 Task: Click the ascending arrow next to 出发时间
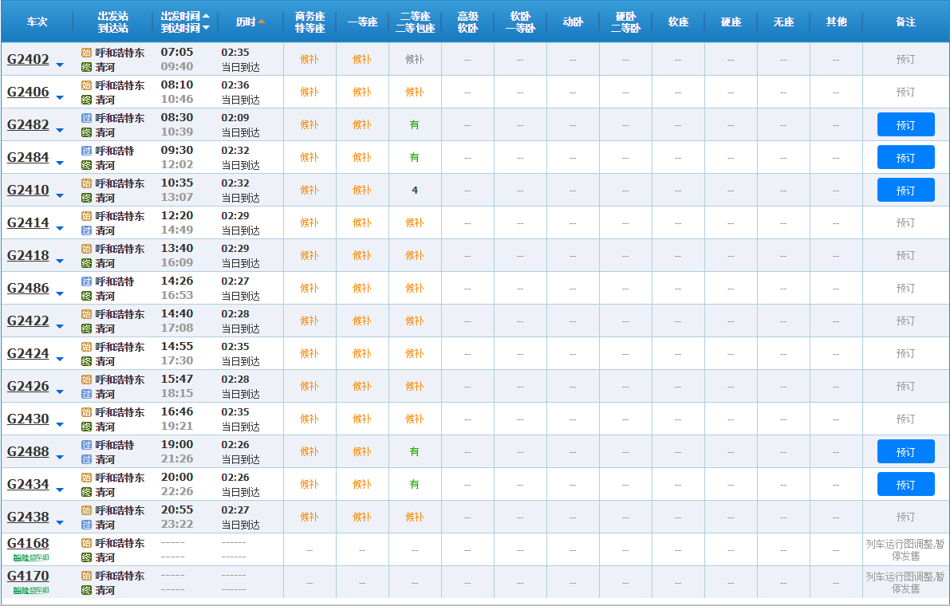click(207, 16)
